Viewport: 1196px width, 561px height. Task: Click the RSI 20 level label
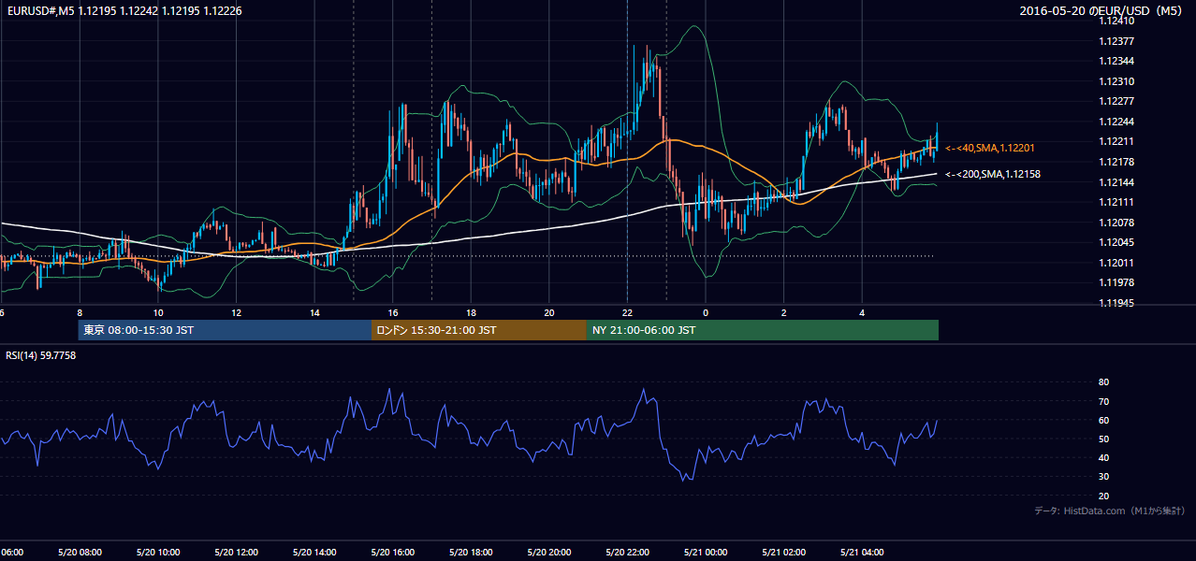[1103, 496]
